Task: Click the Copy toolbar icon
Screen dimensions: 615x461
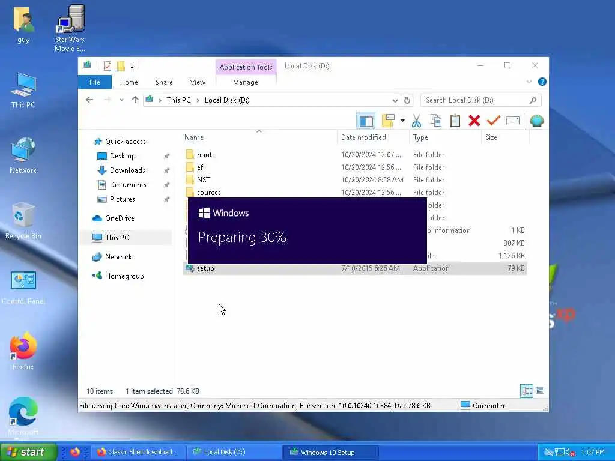Action: click(436, 121)
